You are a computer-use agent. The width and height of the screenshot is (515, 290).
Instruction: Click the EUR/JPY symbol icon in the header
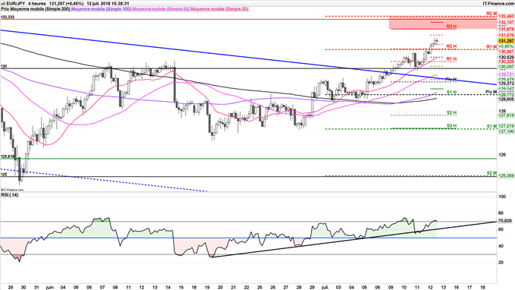(x=3, y=3)
